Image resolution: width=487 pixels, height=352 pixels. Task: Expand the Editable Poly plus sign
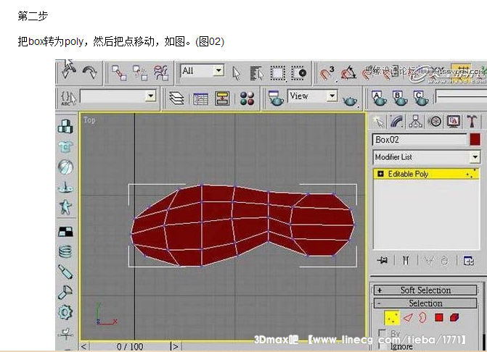[x=380, y=174]
